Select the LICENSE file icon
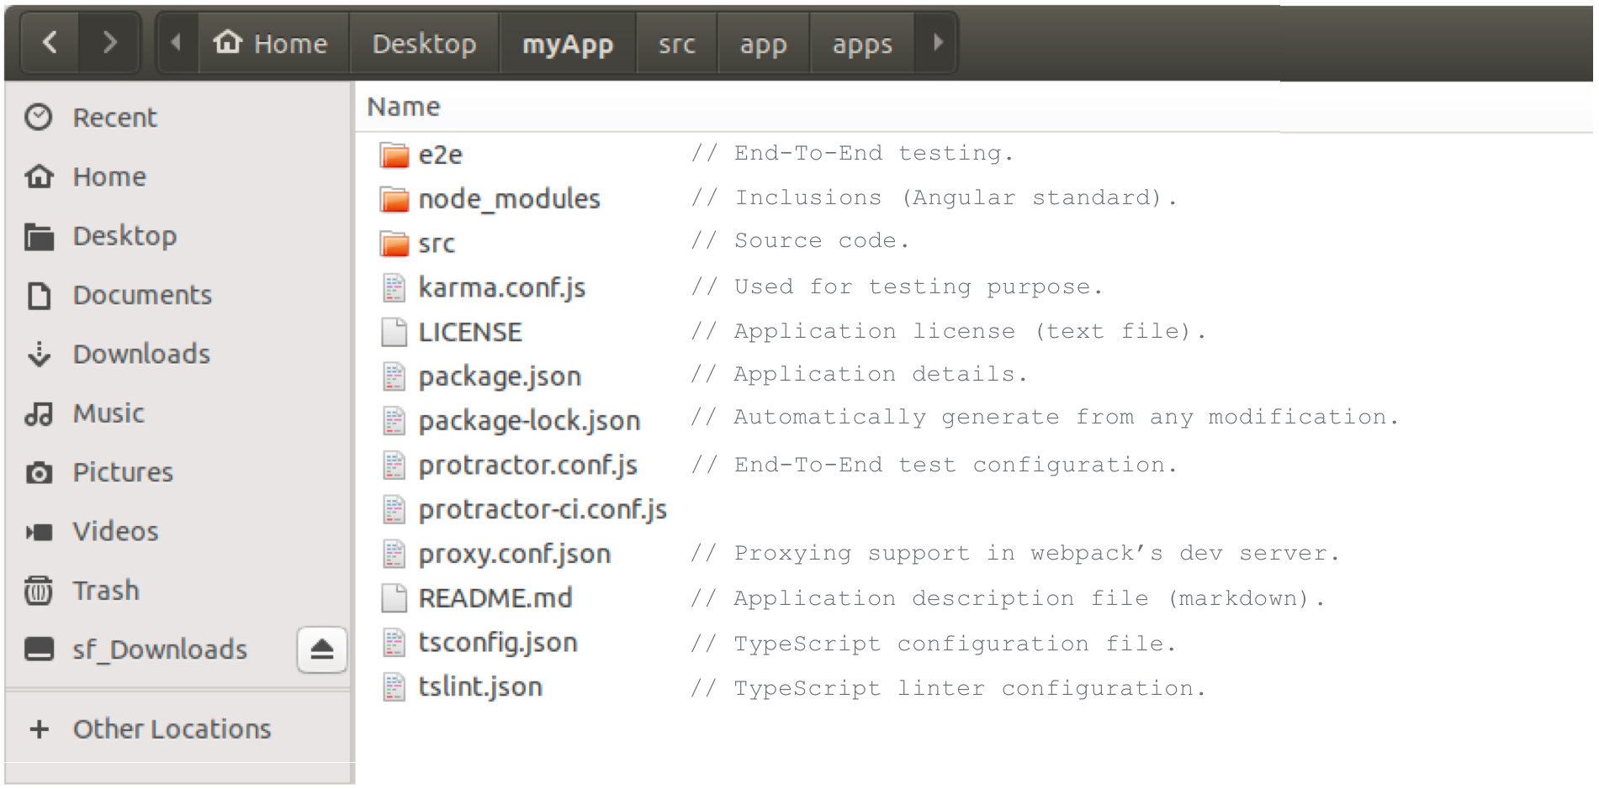The height and width of the screenshot is (789, 1599). pos(394,333)
